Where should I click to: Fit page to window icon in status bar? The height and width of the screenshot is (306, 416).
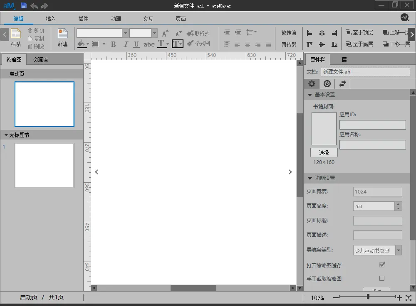409,298
